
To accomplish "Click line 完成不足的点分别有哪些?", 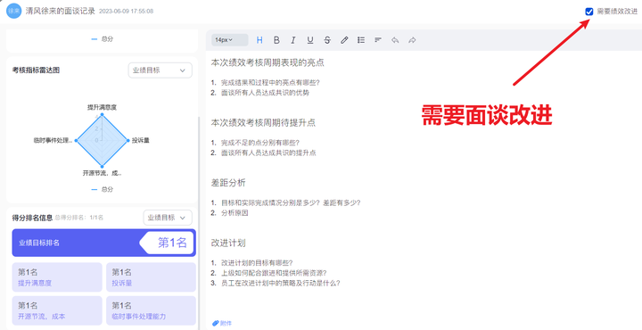I will point(260,143).
